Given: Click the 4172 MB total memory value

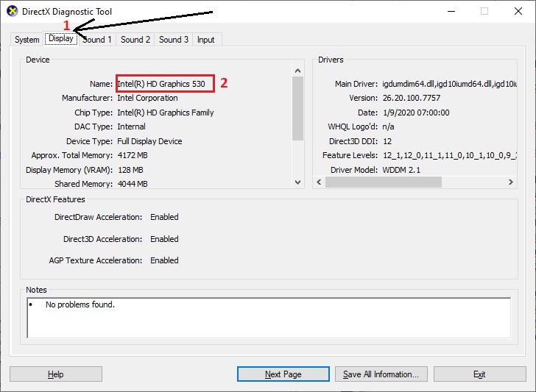Looking at the screenshot, I should [133, 155].
